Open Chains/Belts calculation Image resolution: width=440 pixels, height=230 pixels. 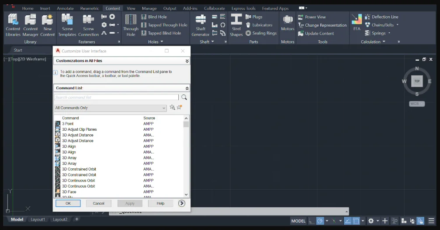tap(379, 25)
